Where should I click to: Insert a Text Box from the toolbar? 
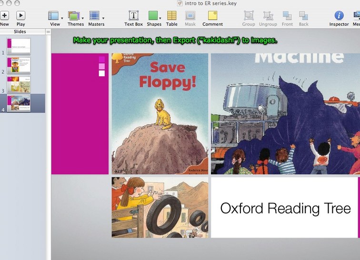(133, 16)
